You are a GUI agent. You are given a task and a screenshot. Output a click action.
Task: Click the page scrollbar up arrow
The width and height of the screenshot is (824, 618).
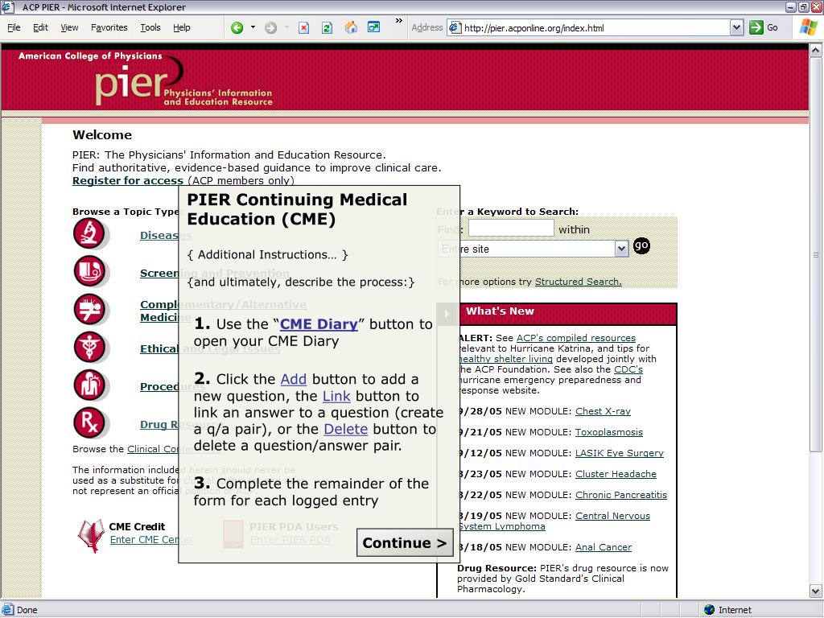pyautogui.click(x=816, y=51)
